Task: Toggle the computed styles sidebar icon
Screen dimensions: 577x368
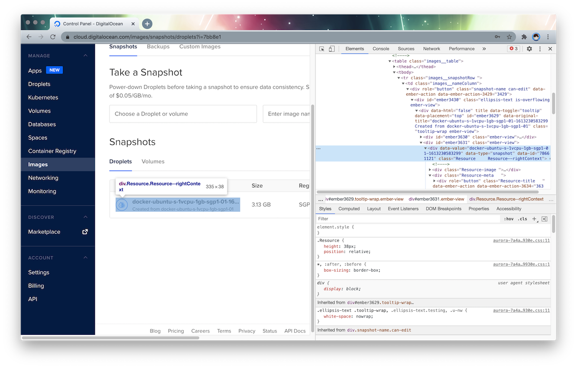Action: [x=544, y=219]
